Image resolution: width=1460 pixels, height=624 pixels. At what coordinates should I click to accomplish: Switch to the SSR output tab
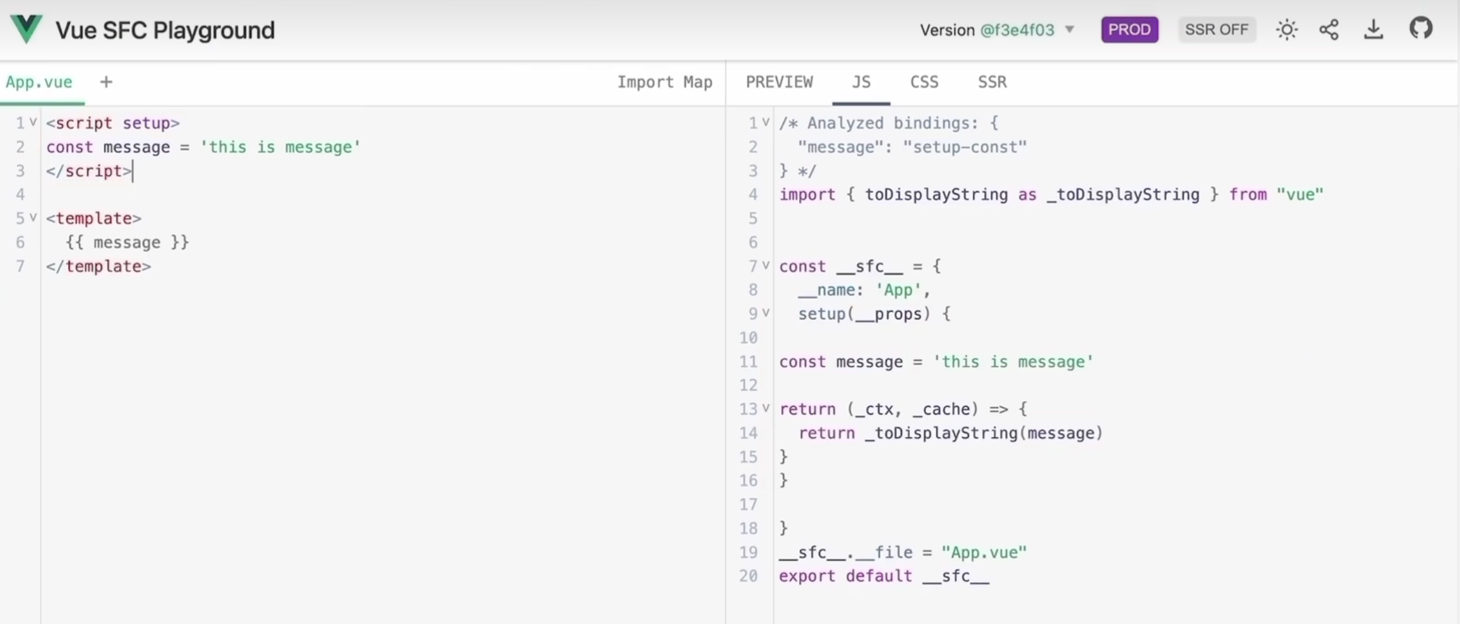pos(992,82)
